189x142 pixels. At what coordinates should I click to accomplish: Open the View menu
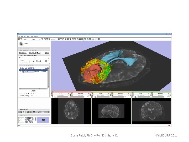25,36
